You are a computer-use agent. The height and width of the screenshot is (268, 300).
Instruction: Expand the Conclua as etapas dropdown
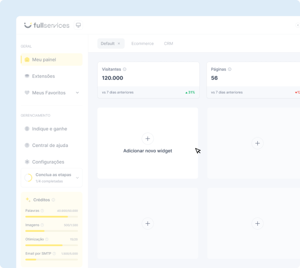click(77, 178)
